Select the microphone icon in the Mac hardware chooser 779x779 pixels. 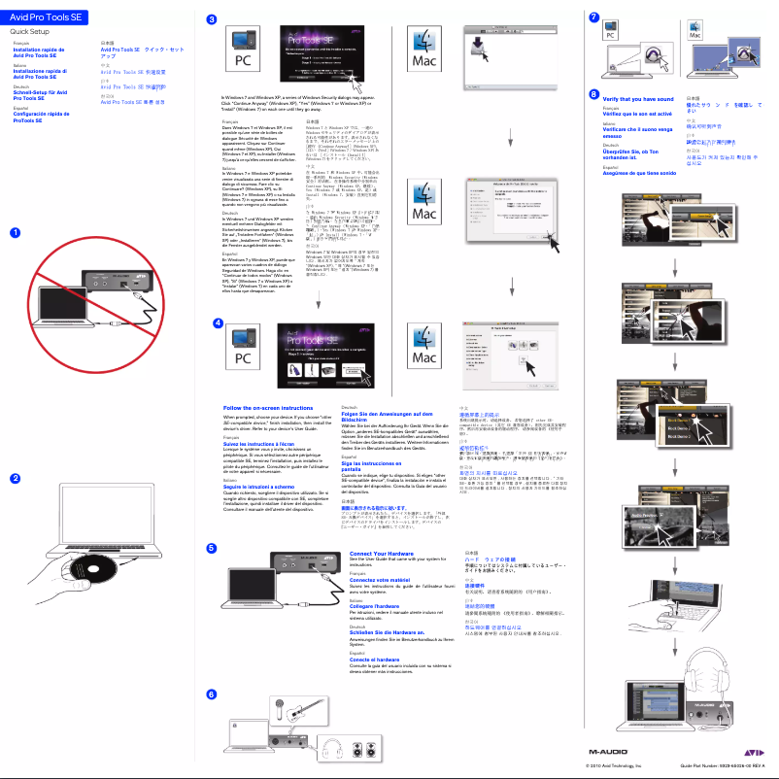click(524, 345)
